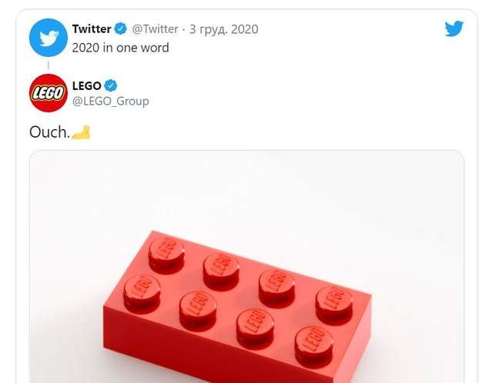Click the blue Twitter bird logo at card corner
Viewport: 493px width, 383px height.
click(454, 29)
